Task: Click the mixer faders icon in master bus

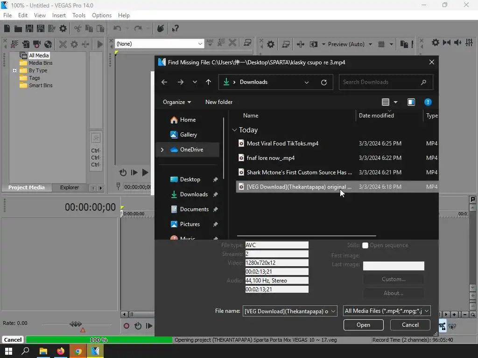Action: click(x=469, y=42)
